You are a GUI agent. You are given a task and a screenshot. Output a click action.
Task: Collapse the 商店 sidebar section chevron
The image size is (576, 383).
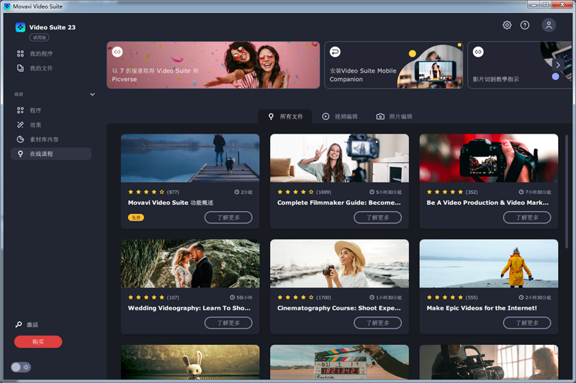tap(92, 94)
